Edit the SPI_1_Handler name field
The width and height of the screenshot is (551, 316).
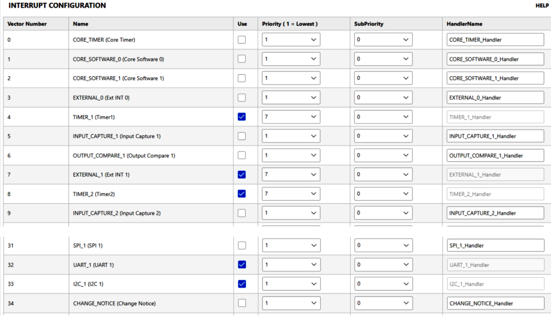coord(495,245)
